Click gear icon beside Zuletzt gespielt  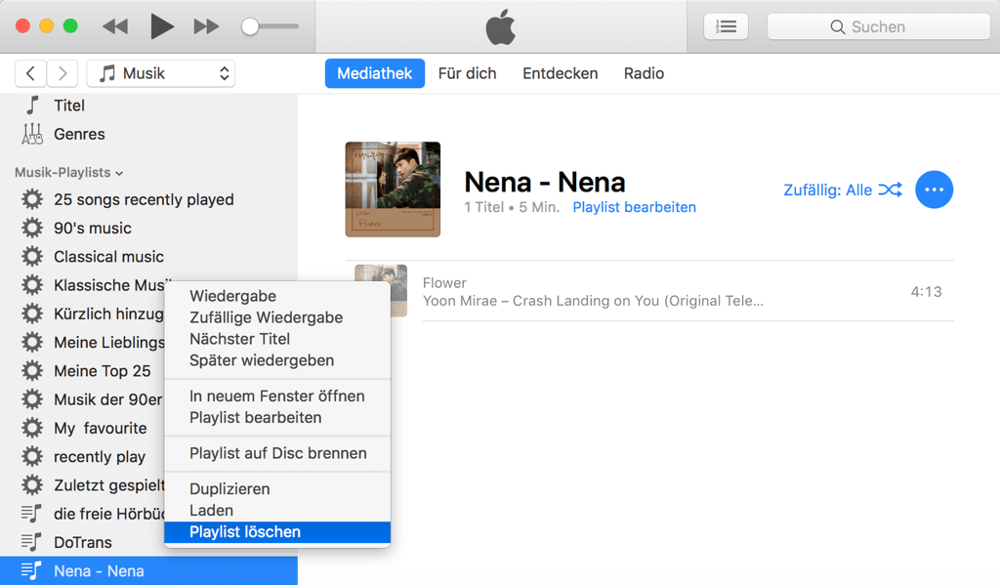coord(32,485)
